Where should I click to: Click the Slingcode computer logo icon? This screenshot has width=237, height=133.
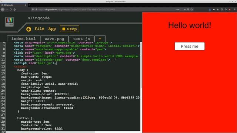(x=9, y=22)
